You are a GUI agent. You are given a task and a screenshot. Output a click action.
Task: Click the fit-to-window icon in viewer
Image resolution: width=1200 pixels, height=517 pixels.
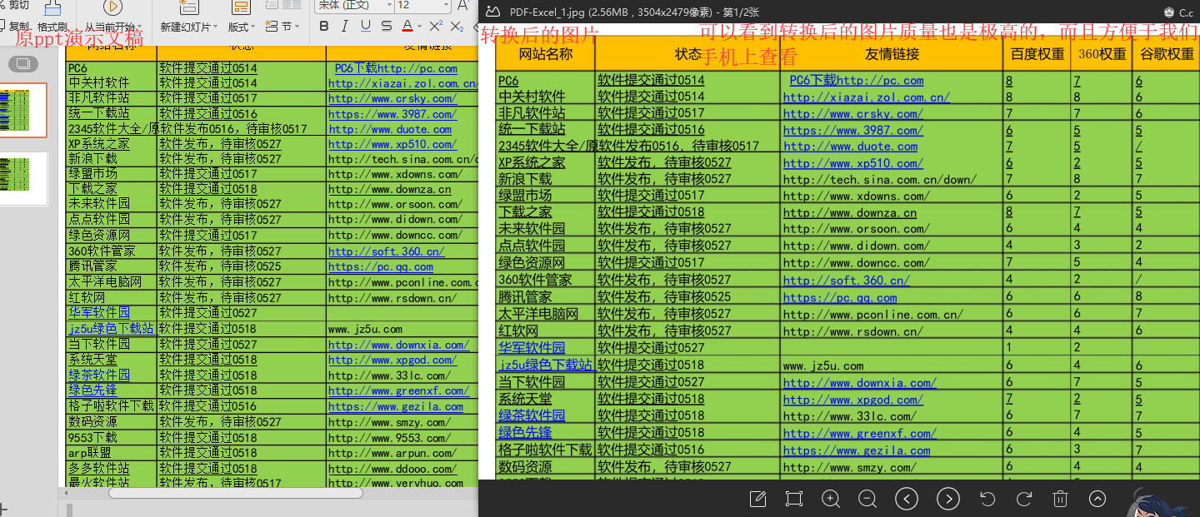click(794, 499)
